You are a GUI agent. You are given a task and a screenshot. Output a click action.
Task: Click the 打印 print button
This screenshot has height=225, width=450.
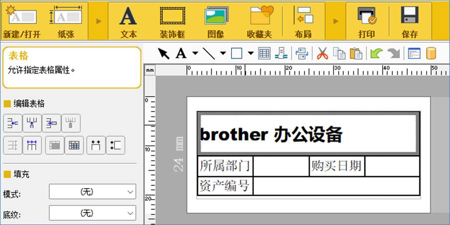tap(366, 21)
